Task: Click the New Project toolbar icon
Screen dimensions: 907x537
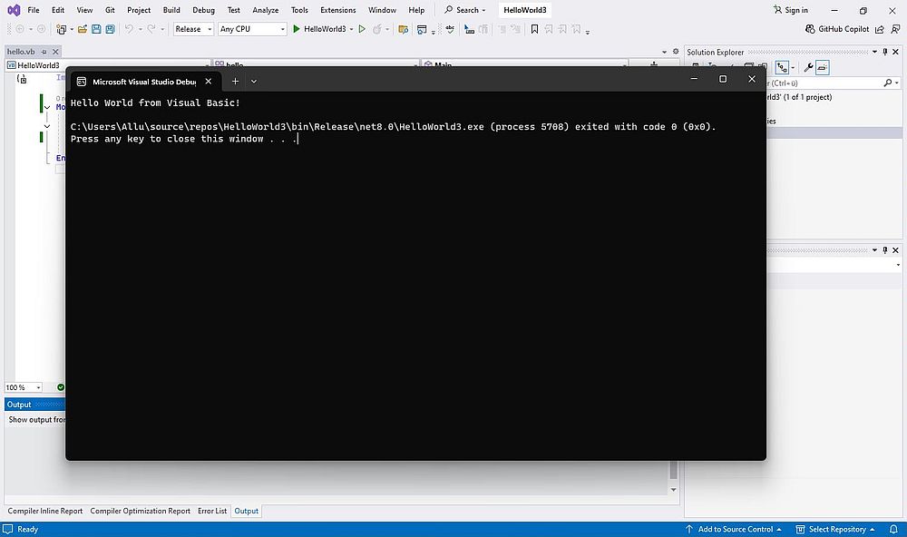Action: coord(61,29)
